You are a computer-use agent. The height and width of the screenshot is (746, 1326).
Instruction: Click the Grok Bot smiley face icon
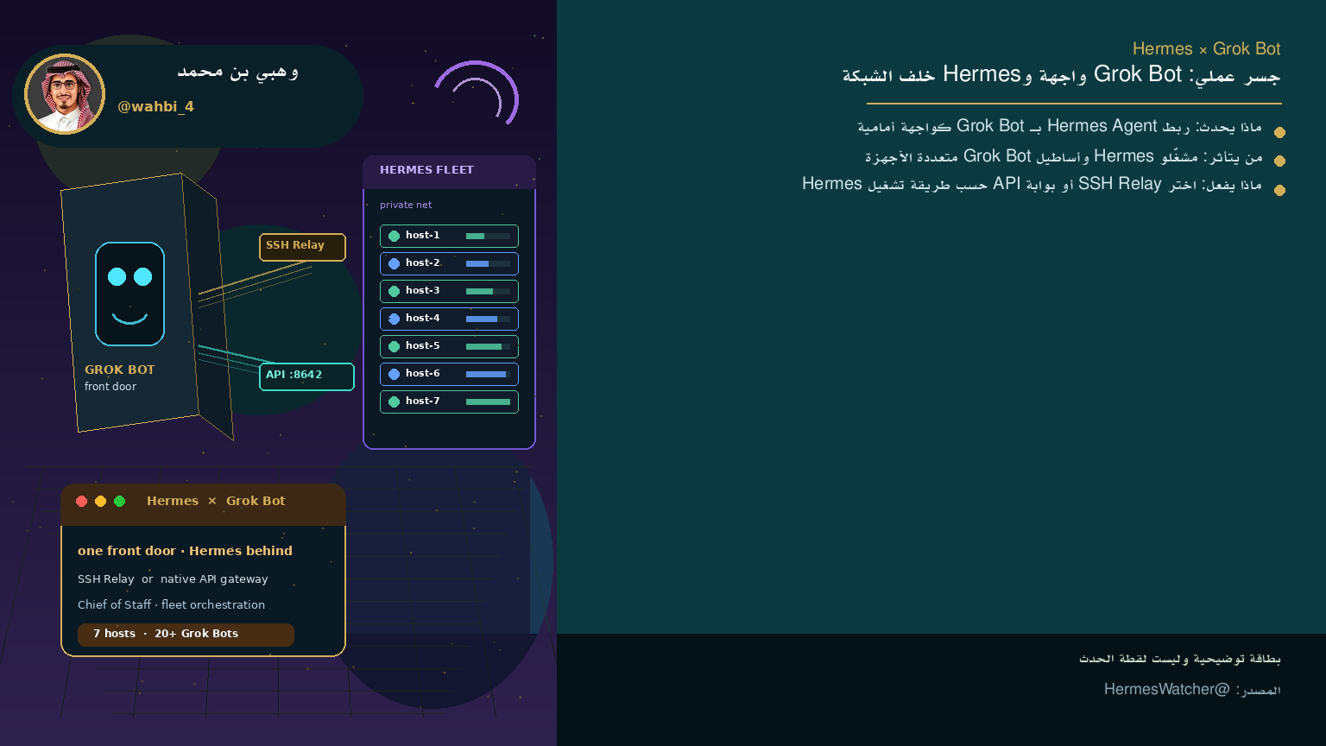coord(129,294)
